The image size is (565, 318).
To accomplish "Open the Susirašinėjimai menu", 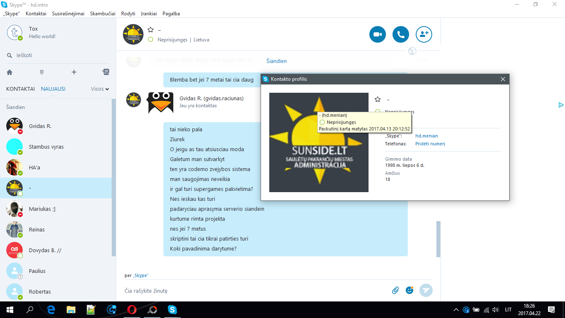I will 68,14.
